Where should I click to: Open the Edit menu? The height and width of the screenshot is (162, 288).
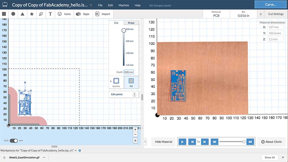110,5
